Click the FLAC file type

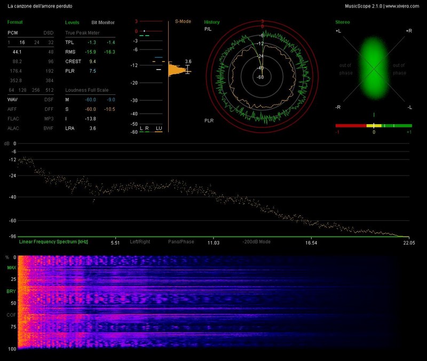click(13, 118)
